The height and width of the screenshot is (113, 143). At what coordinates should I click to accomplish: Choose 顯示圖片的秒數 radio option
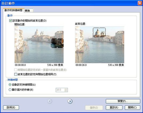tap(10, 90)
